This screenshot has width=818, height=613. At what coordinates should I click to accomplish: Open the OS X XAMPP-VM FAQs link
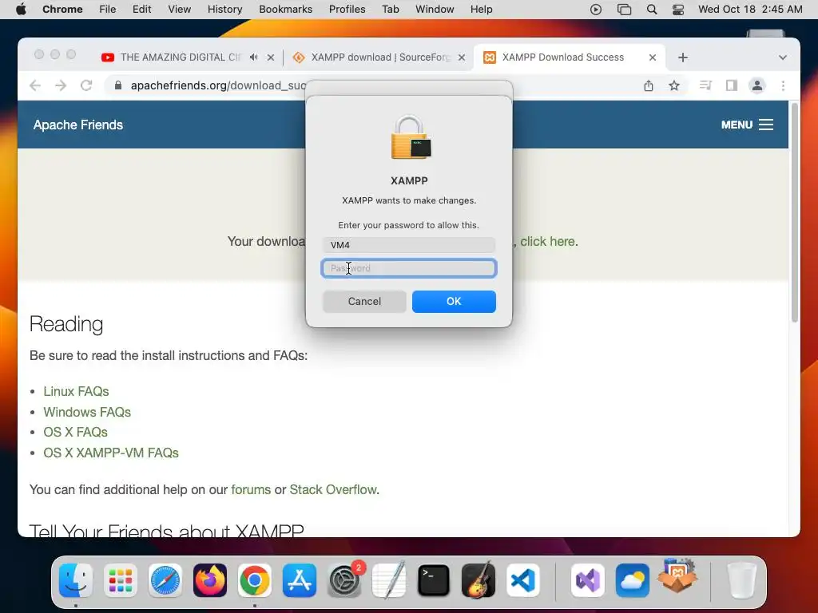pos(110,453)
